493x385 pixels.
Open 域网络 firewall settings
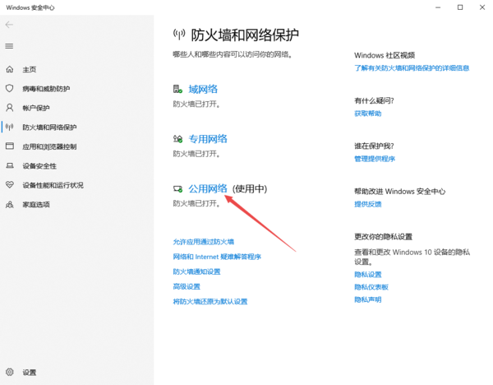[x=203, y=89]
